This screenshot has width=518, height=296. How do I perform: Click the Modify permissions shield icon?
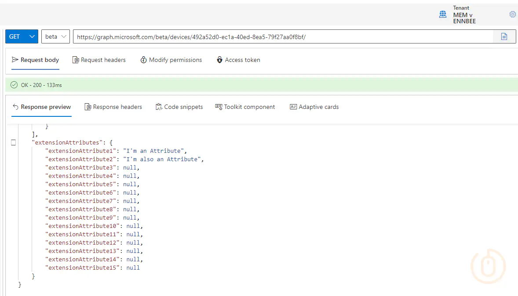coord(143,60)
